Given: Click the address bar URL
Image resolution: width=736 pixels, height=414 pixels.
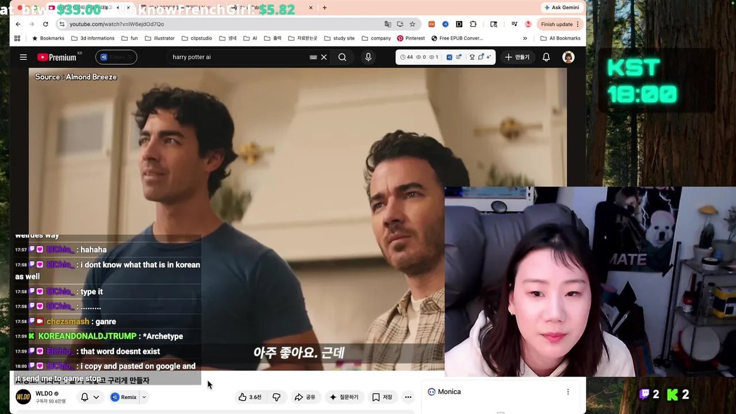Looking at the screenshot, I should click(117, 24).
